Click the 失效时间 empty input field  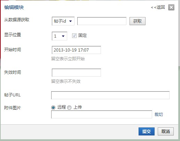[76, 72]
